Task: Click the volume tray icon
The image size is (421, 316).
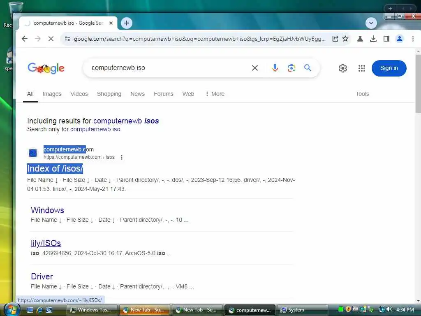Action: point(390,309)
